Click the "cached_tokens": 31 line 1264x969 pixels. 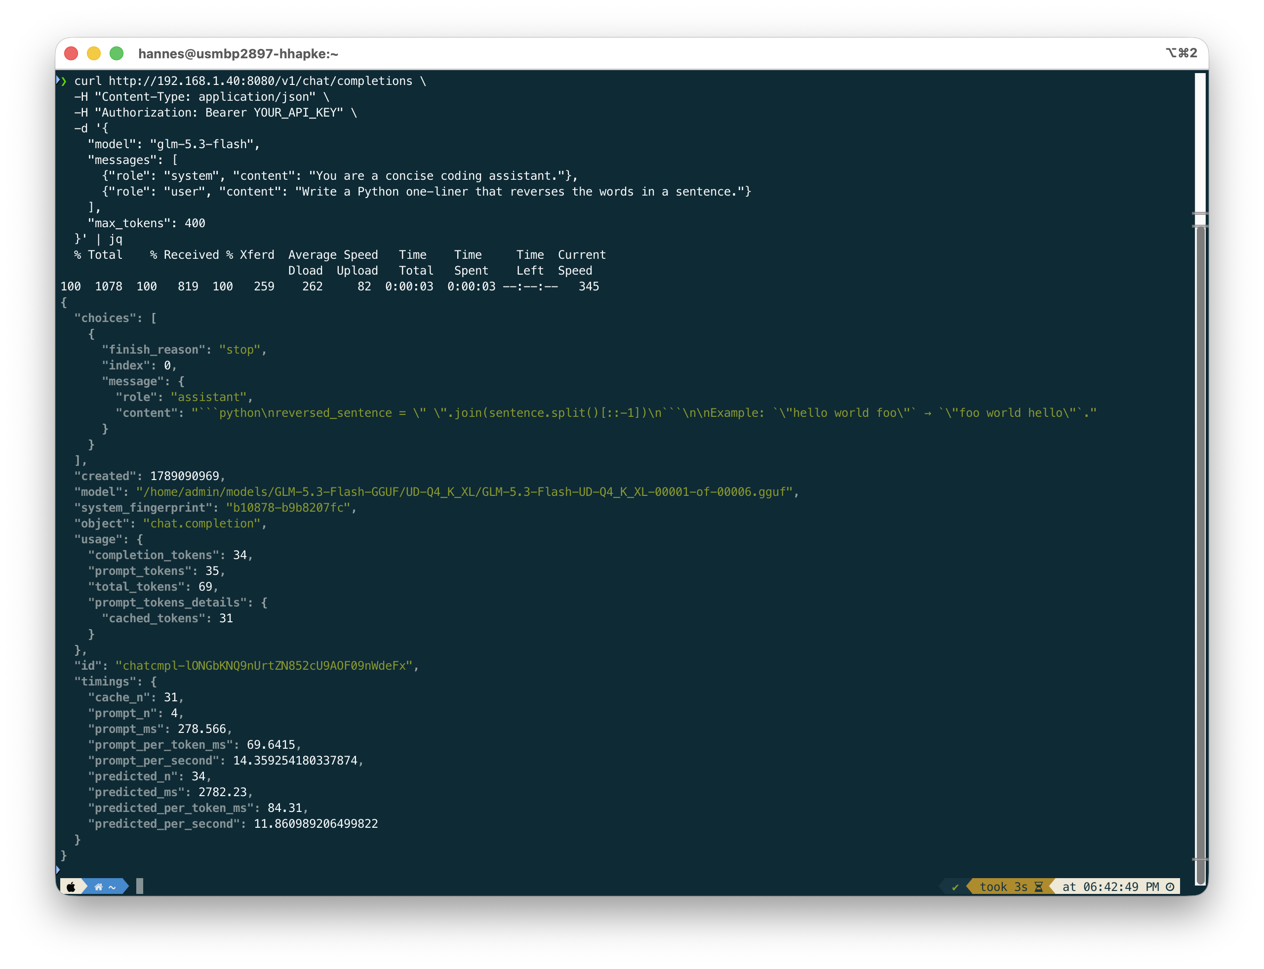tap(167, 618)
